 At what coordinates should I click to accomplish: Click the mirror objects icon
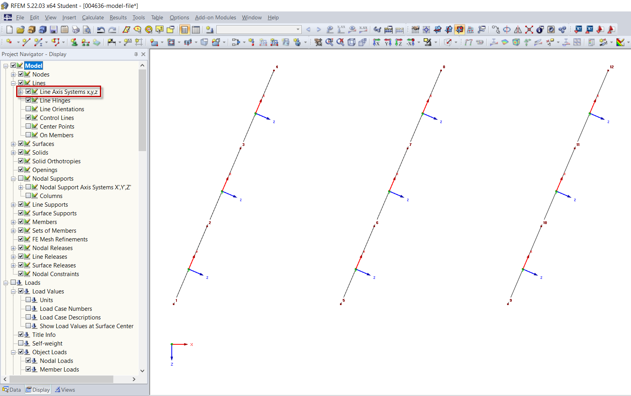[x=518, y=30]
